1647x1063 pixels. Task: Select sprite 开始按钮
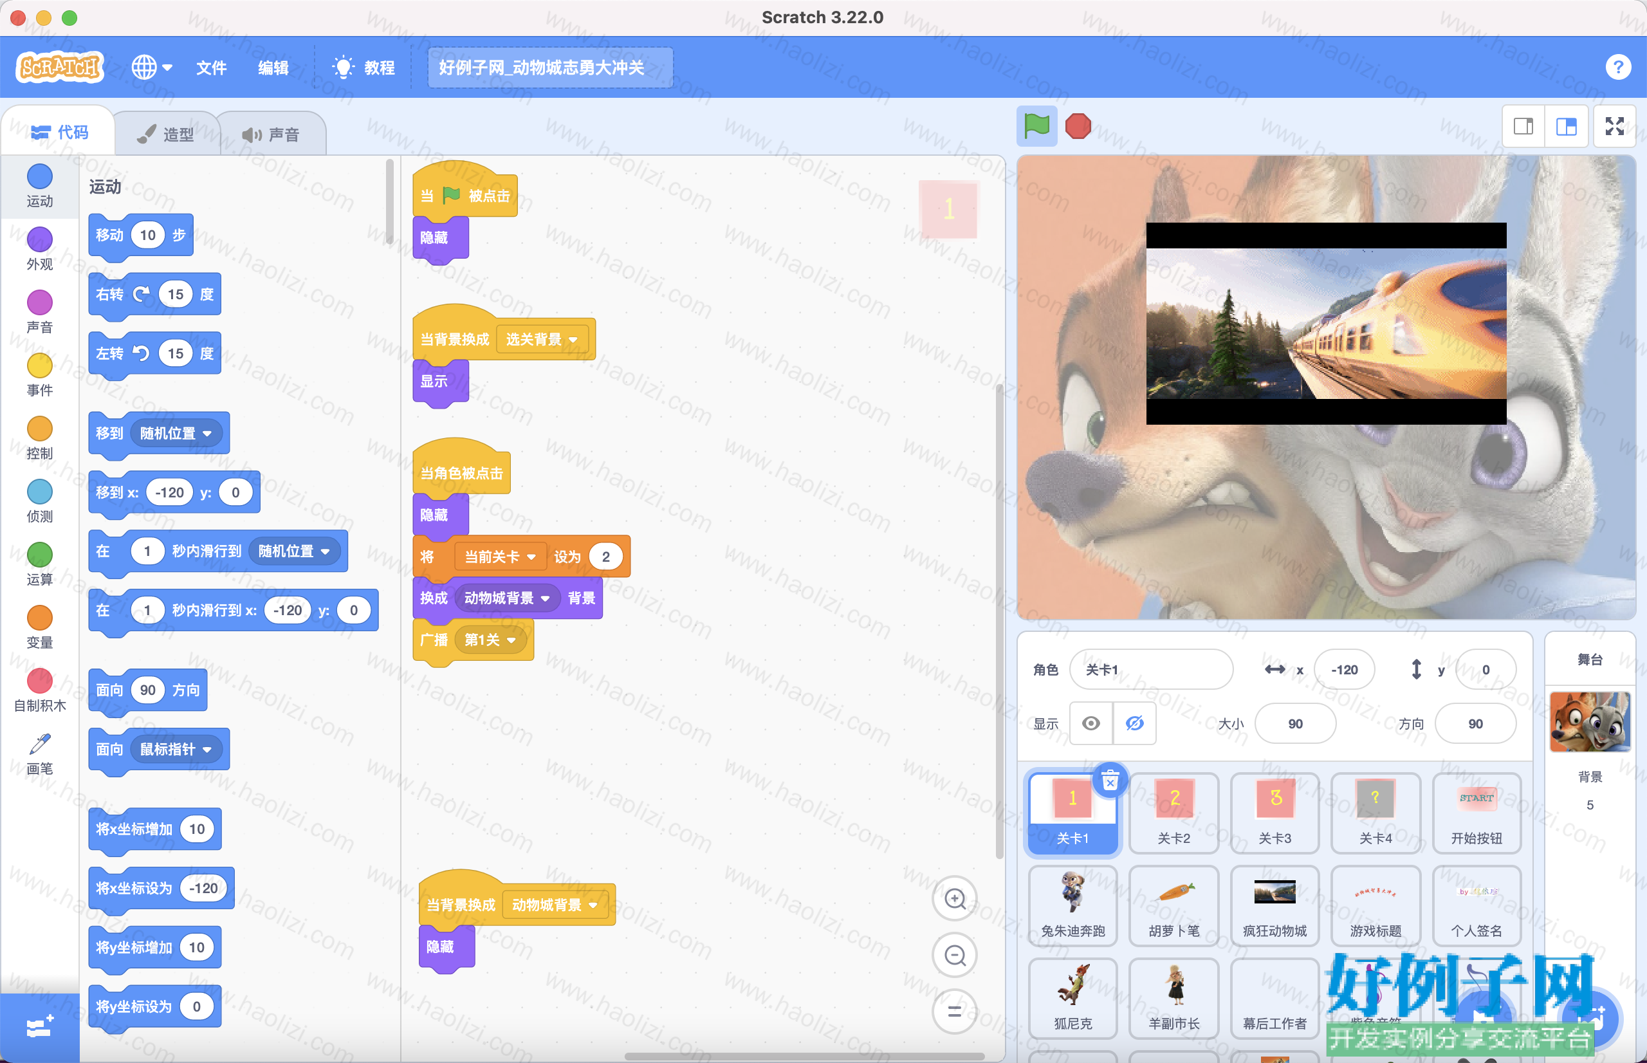click(1477, 813)
